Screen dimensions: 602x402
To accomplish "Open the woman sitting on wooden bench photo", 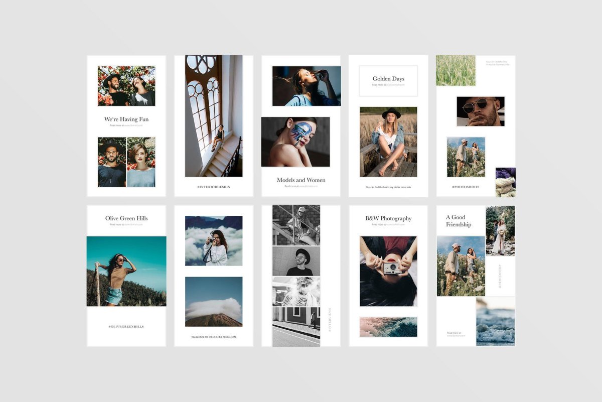I will coord(388,142).
